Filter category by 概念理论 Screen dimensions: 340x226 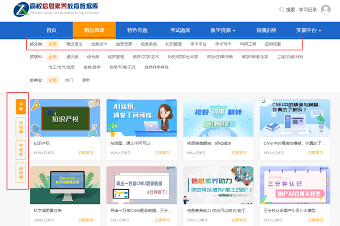[74, 44]
